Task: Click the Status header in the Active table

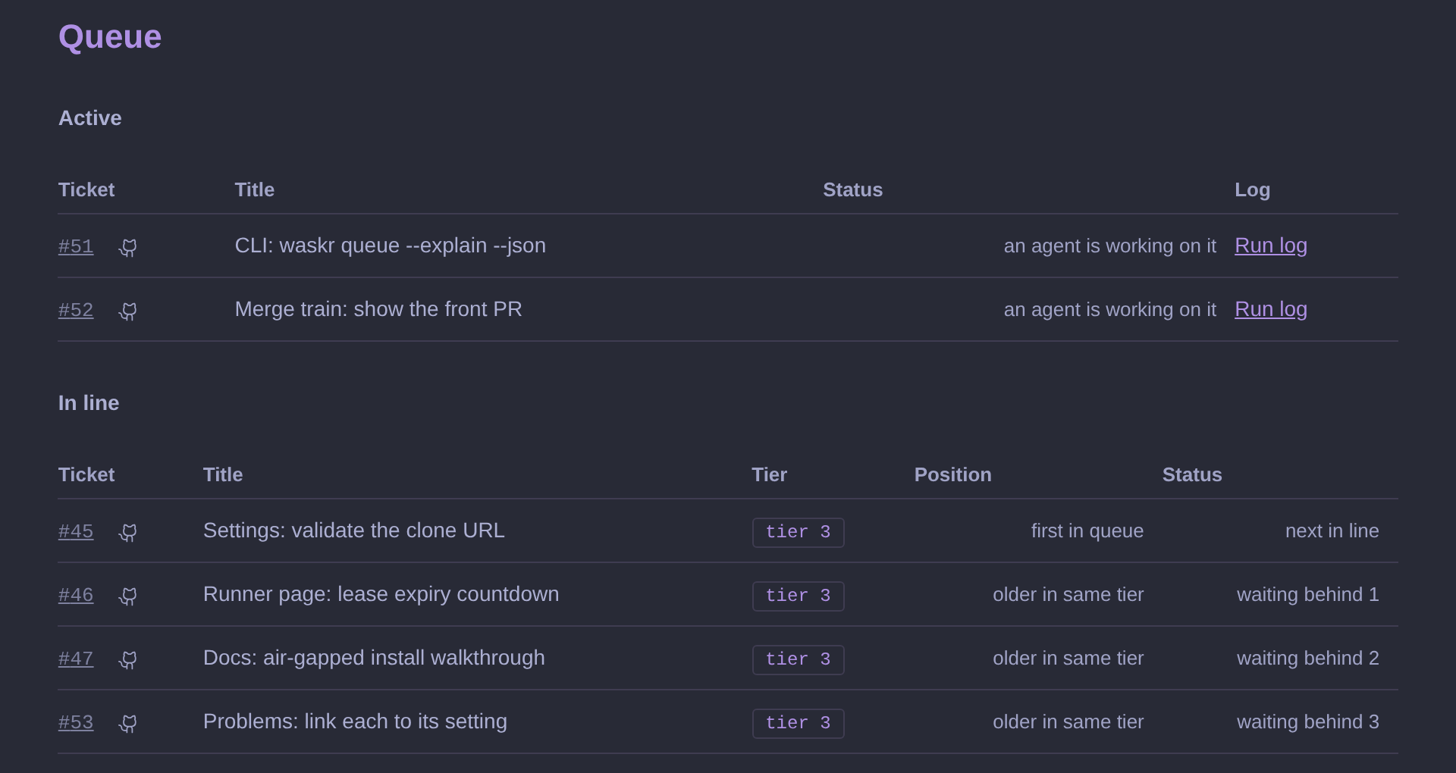Action: (x=853, y=190)
